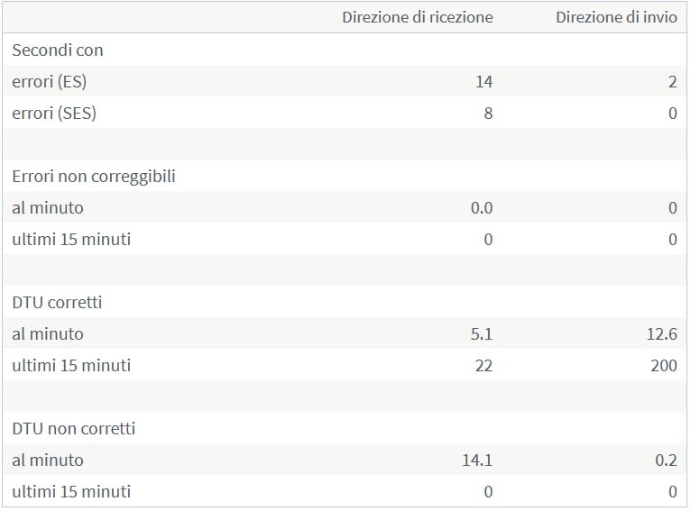Click the Direzione di invio column header
700x529 pixels.
(616, 17)
